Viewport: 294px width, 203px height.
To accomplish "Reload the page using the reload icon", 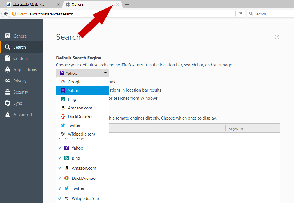I will (240, 14).
